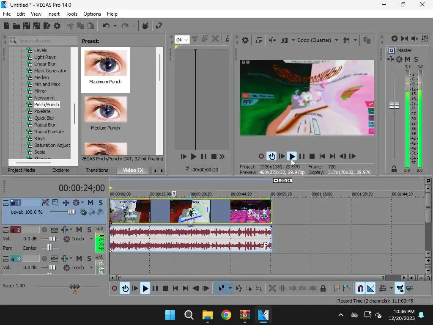Toggle Split Screen View icon in preview
The height and width of the screenshot is (325, 433).
284,40
